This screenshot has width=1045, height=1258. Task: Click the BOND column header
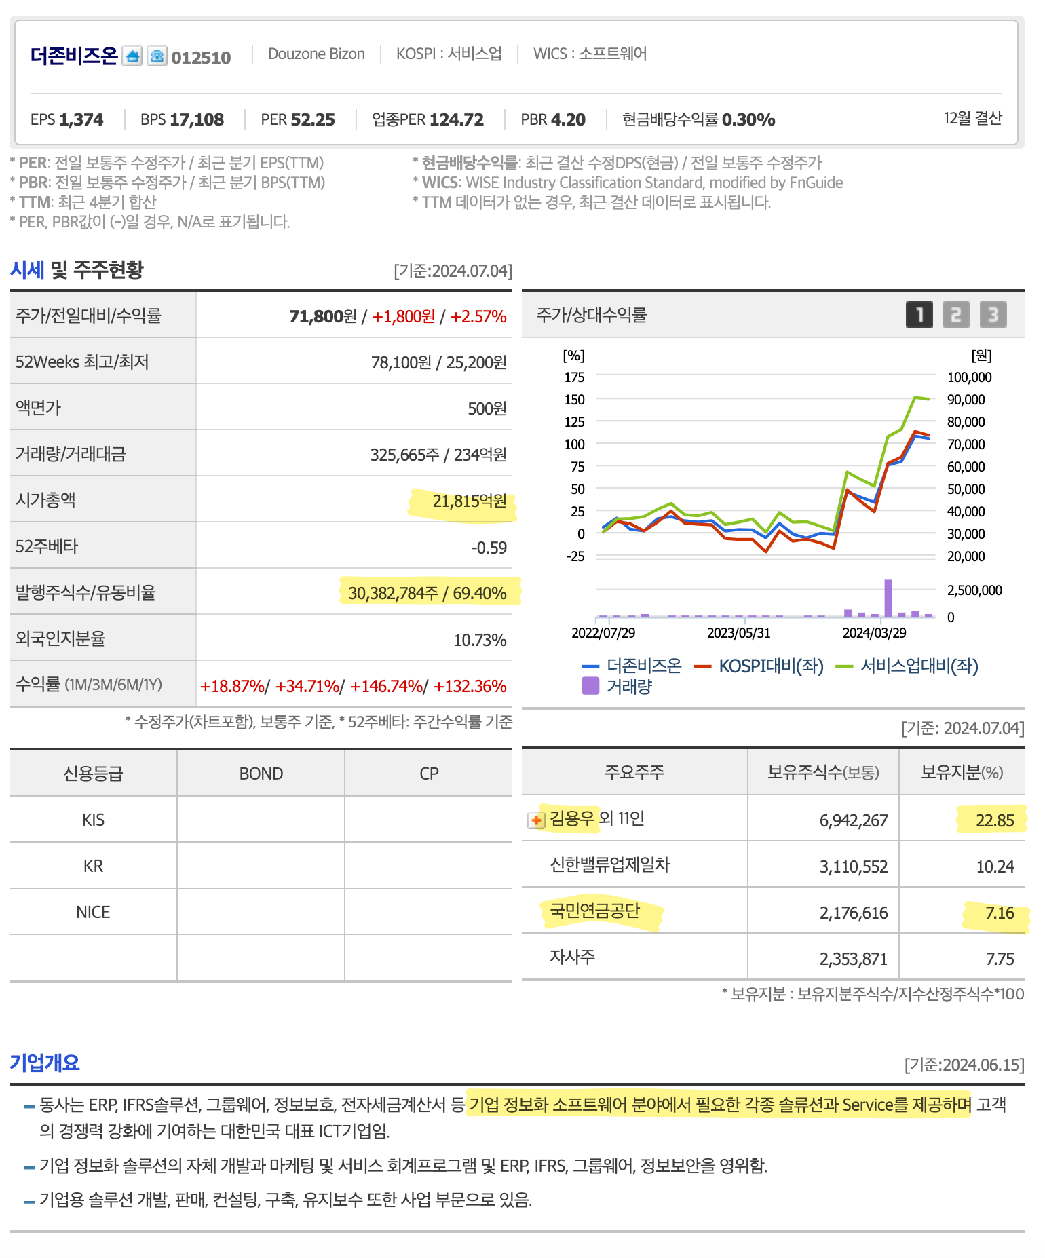(x=261, y=774)
